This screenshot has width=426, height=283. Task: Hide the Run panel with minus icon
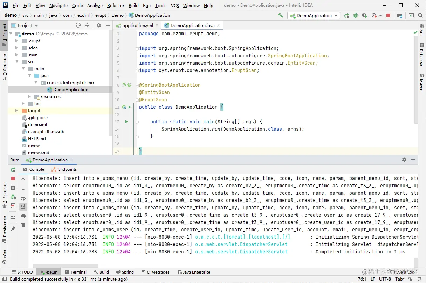(x=413, y=160)
